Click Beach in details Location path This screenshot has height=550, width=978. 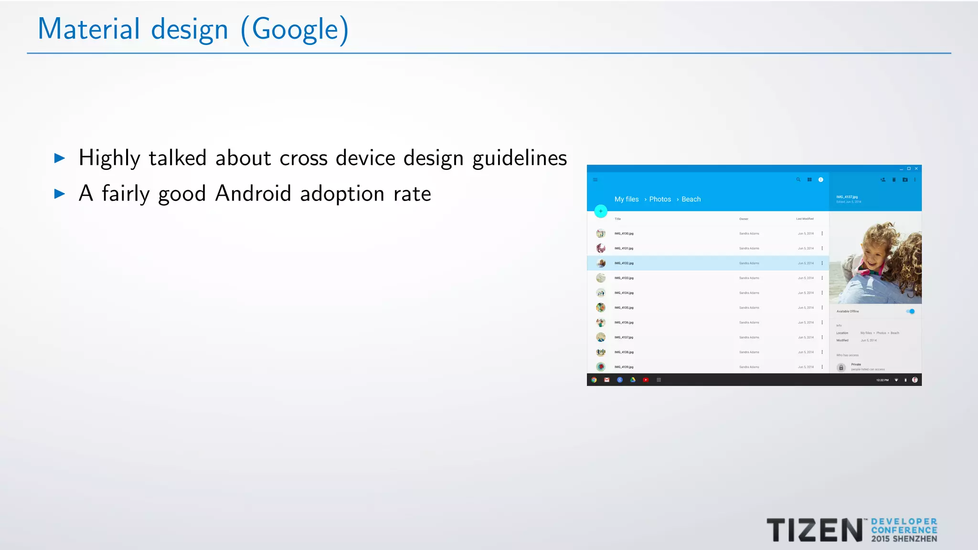(895, 333)
